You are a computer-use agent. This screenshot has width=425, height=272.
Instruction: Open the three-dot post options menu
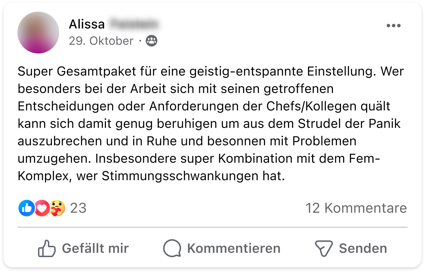(x=393, y=26)
